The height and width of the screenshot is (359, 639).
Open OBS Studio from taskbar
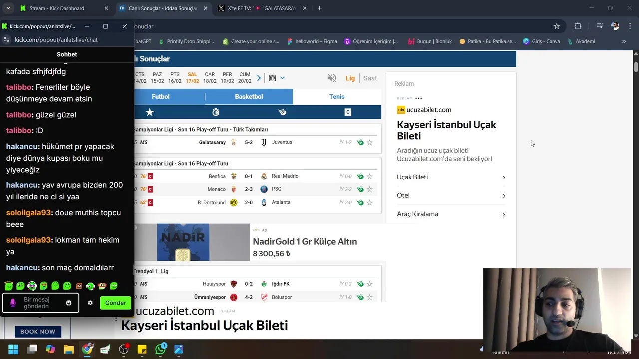click(x=124, y=349)
